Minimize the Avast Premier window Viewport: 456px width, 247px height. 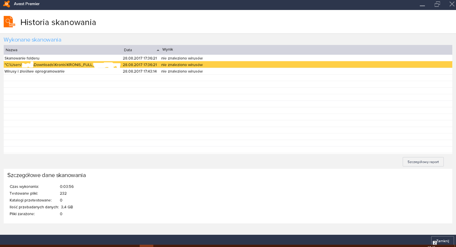[x=422, y=5]
